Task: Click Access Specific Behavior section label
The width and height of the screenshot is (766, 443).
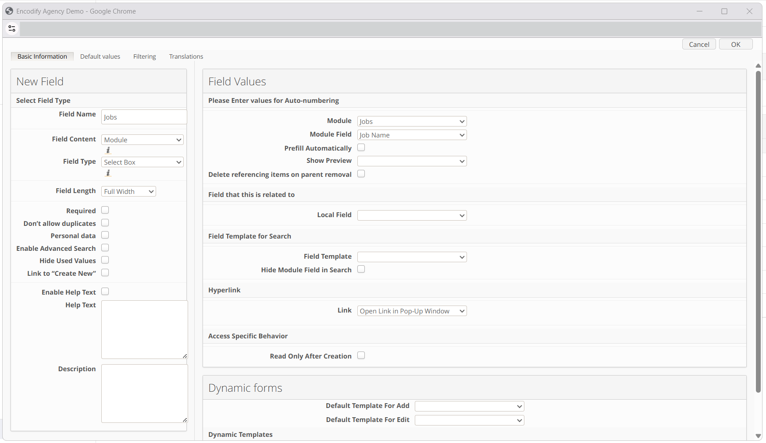Action: point(248,336)
